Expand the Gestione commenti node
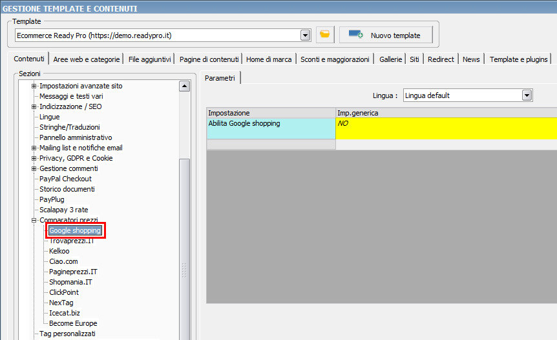This screenshot has width=557, height=340. click(x=34, y=168)
